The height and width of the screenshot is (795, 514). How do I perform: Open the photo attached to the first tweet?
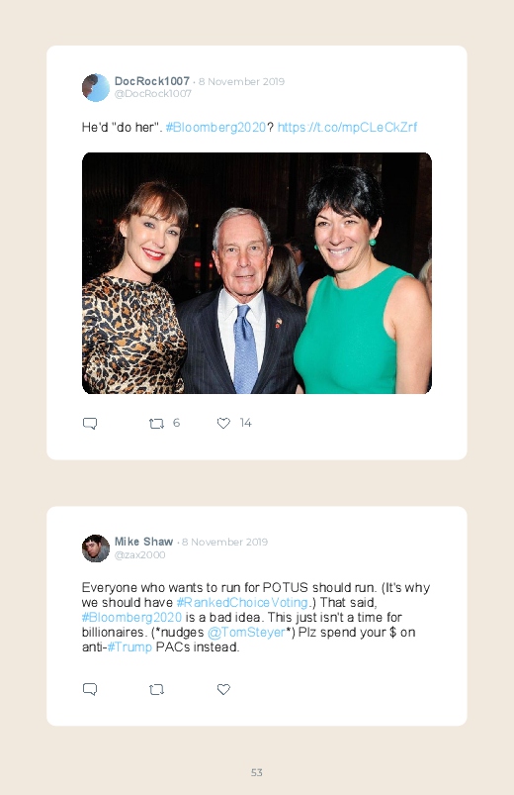[x=257, y=273]
